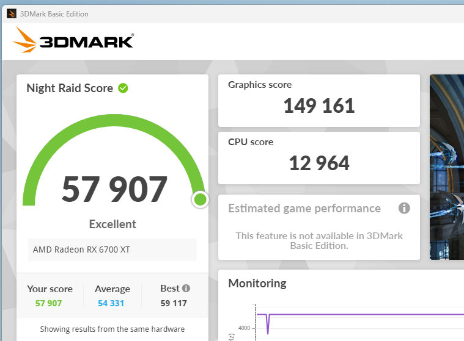This screenshot has width=464, height=341.
Task: Click the 3DMark app icon in title bar
Action: pos(12,13)
